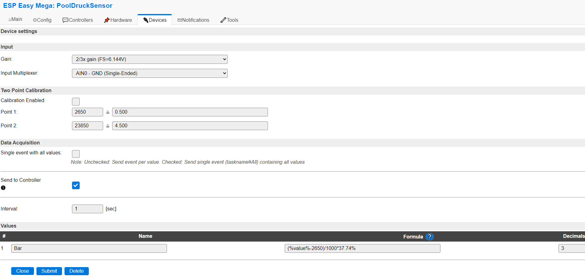
Task: Switch to the Tools tab
Action: pos(229,20)
